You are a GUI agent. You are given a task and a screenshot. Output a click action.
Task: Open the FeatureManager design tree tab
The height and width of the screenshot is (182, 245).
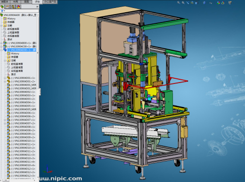pyautogui.click(x=2, y=7)
